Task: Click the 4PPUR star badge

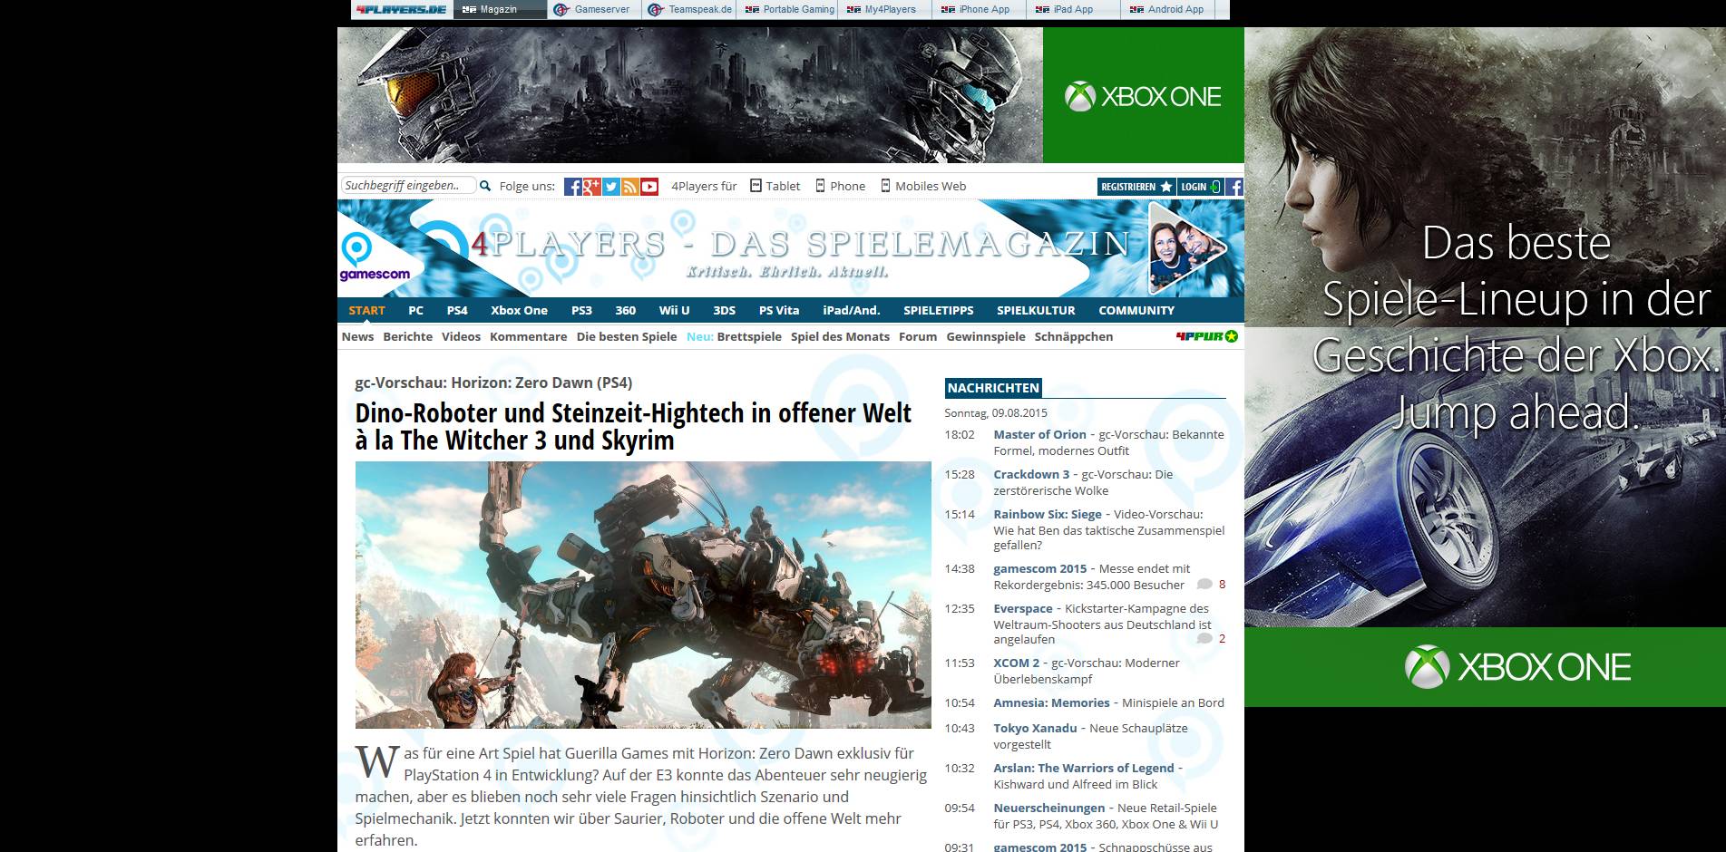Action: point(1206,336)
